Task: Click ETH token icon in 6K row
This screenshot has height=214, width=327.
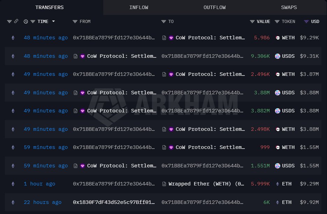Action: tap(277, 202)
